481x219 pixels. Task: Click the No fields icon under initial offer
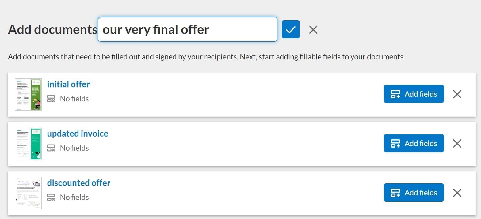[51, 99]
